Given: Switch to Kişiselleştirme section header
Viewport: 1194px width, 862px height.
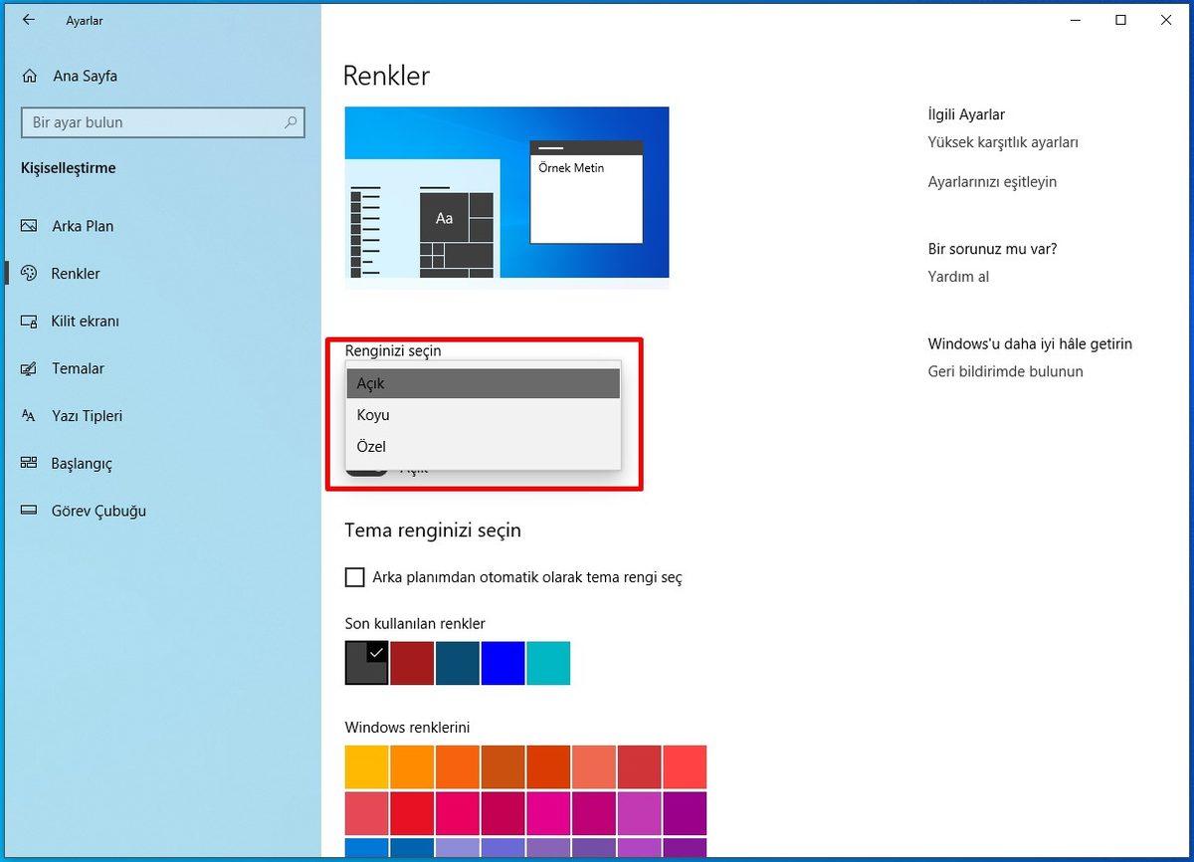Looking at the screenshot, I should click(68, 168).
